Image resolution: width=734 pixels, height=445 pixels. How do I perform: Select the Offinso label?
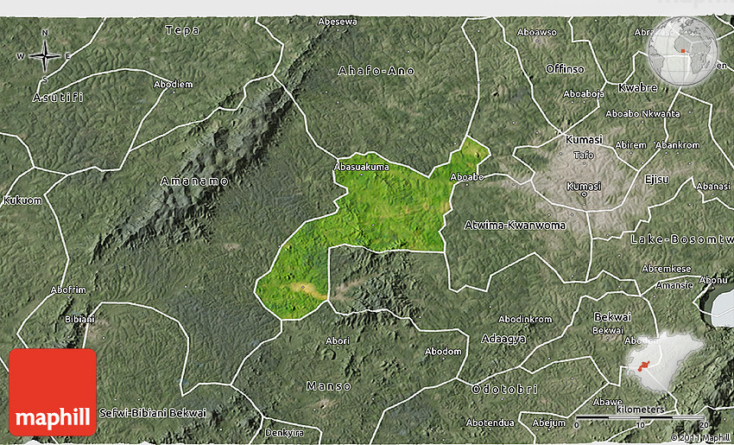tap(565, 69)
